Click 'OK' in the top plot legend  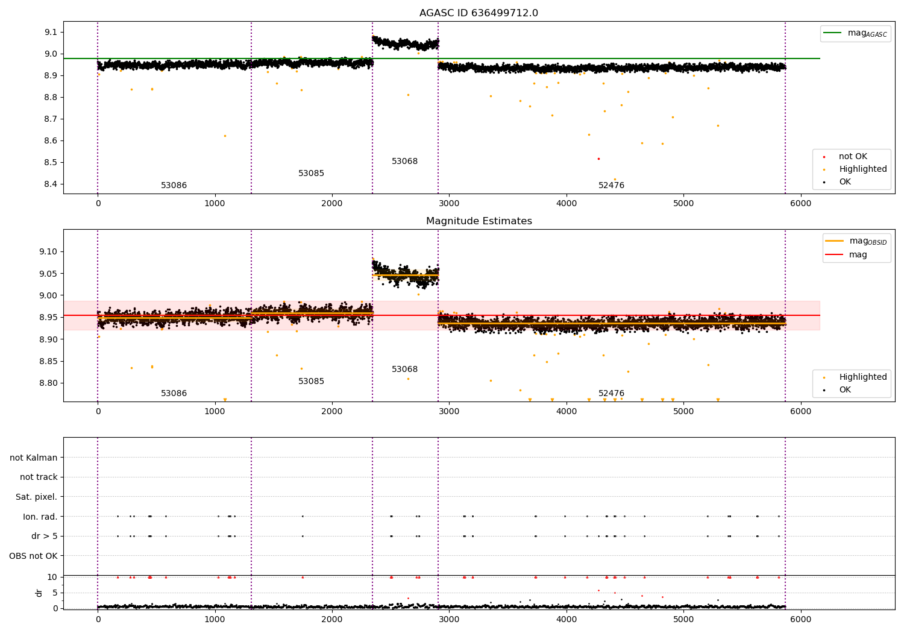click(x=845, y=182)
